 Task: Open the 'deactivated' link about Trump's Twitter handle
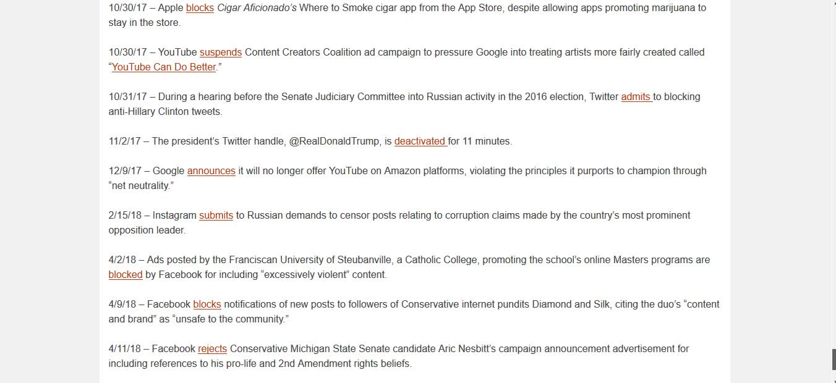pyautogui.click(x=421, y=141)
